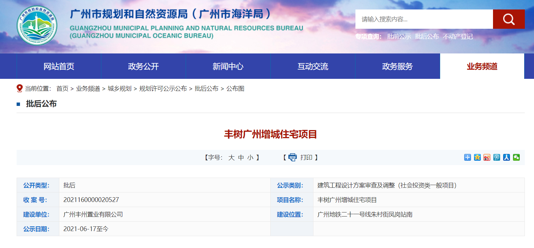This screenshot has width=534, height=248.
Task: Open 批前公示 quick query link
Action: pos(399,37)
